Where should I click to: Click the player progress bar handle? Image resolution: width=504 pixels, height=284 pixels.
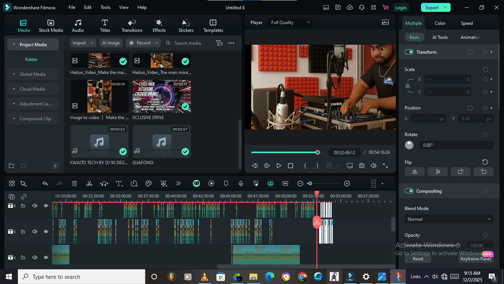318,152
